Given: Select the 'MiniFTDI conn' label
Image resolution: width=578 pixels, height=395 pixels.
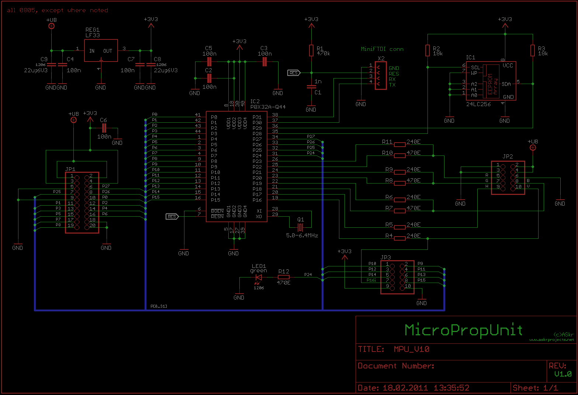Looking at the screenshot, I should [x=382, y=49].
